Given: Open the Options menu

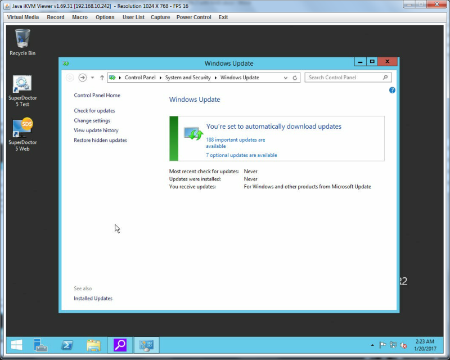Looking at the screenshot, I should (x=105, y=17).
